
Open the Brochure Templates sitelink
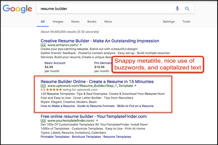pos(86,137)
